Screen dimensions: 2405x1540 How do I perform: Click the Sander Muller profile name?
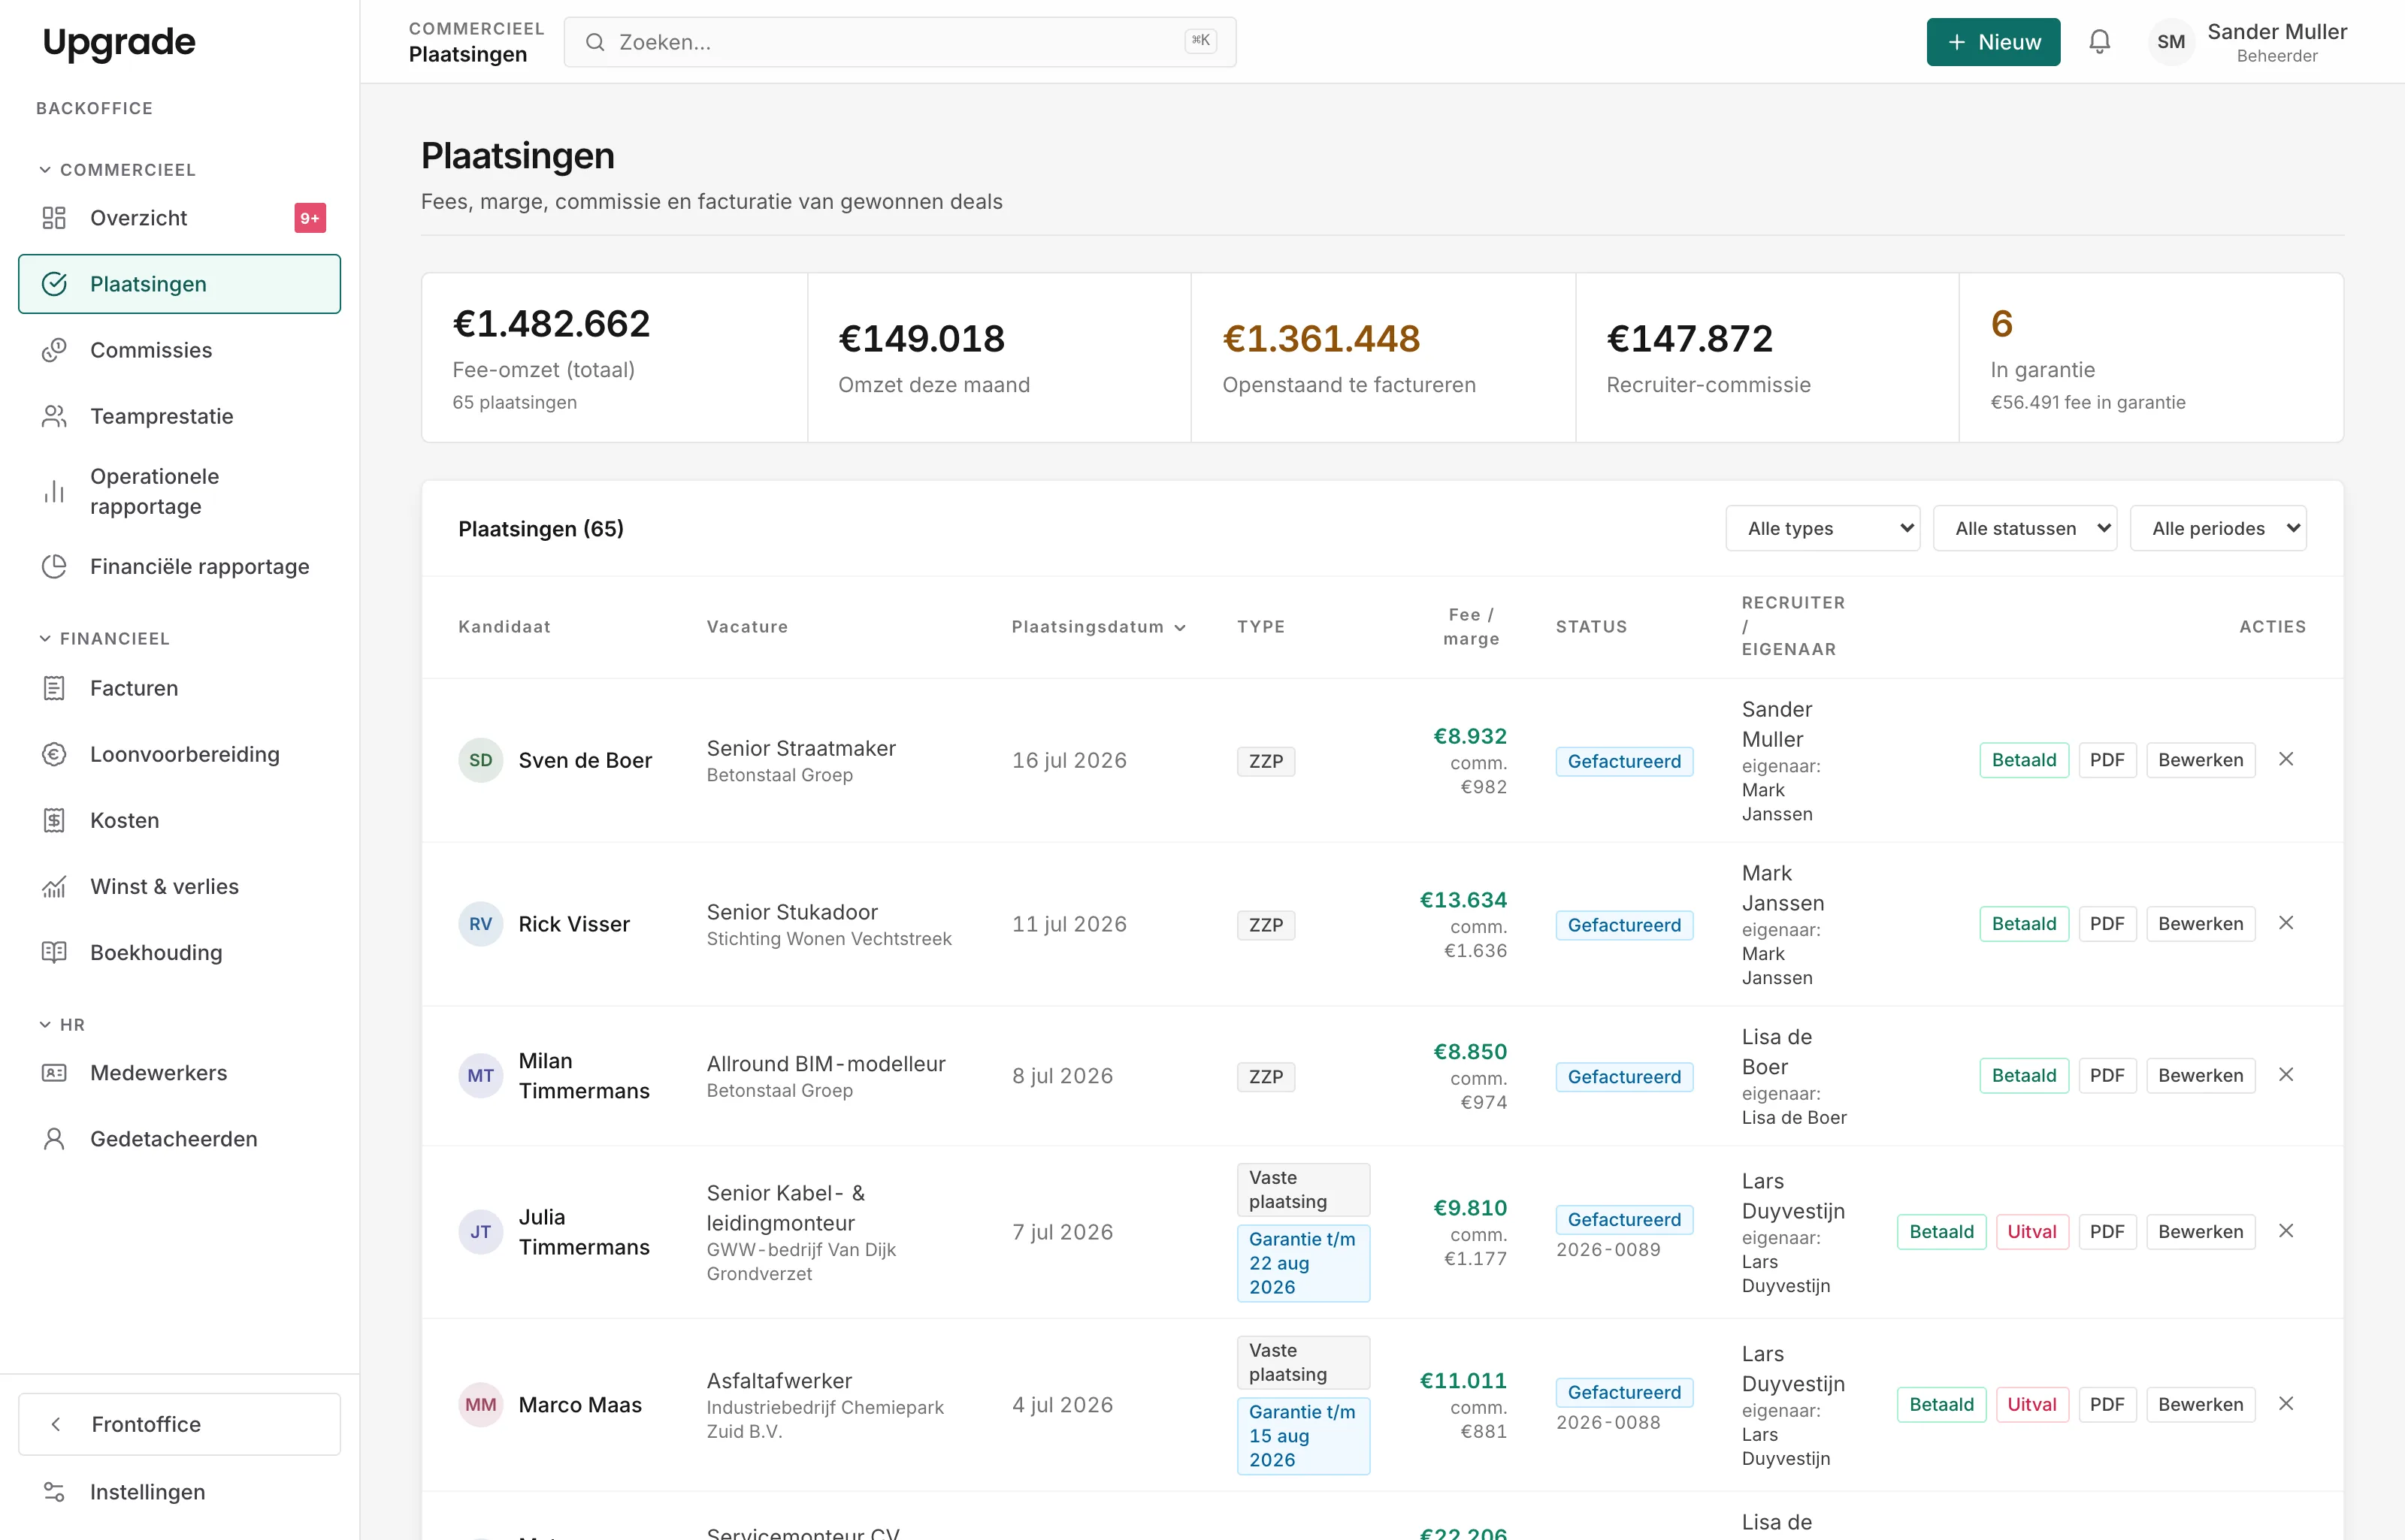(x=2277, y=32)
